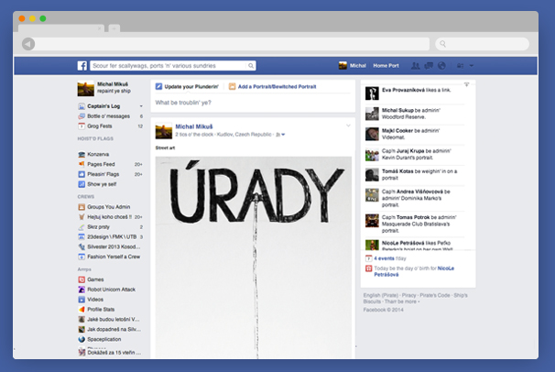Click the browser back arrow button
The width and height of the screenshot is (555, 372).
coord(28,44)
